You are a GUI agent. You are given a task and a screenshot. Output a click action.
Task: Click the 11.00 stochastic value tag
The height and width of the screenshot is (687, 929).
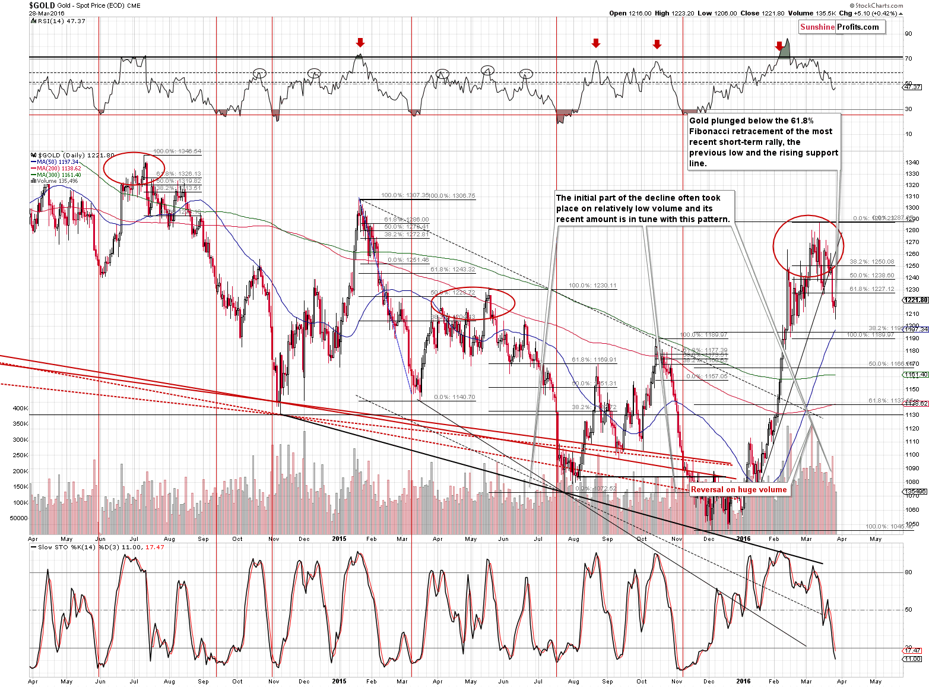(x=912, y=659)
